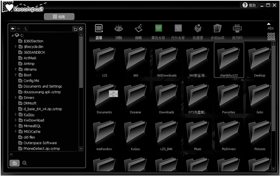Open the Pictures folder thumbnail

point(259,135)
